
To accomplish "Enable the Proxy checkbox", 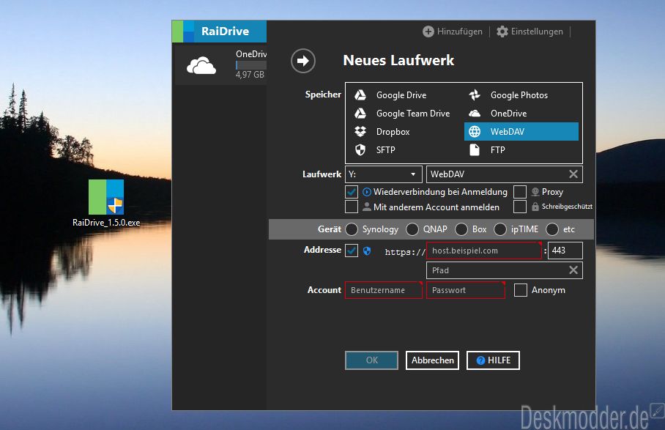I will click(x=520, y=192).
